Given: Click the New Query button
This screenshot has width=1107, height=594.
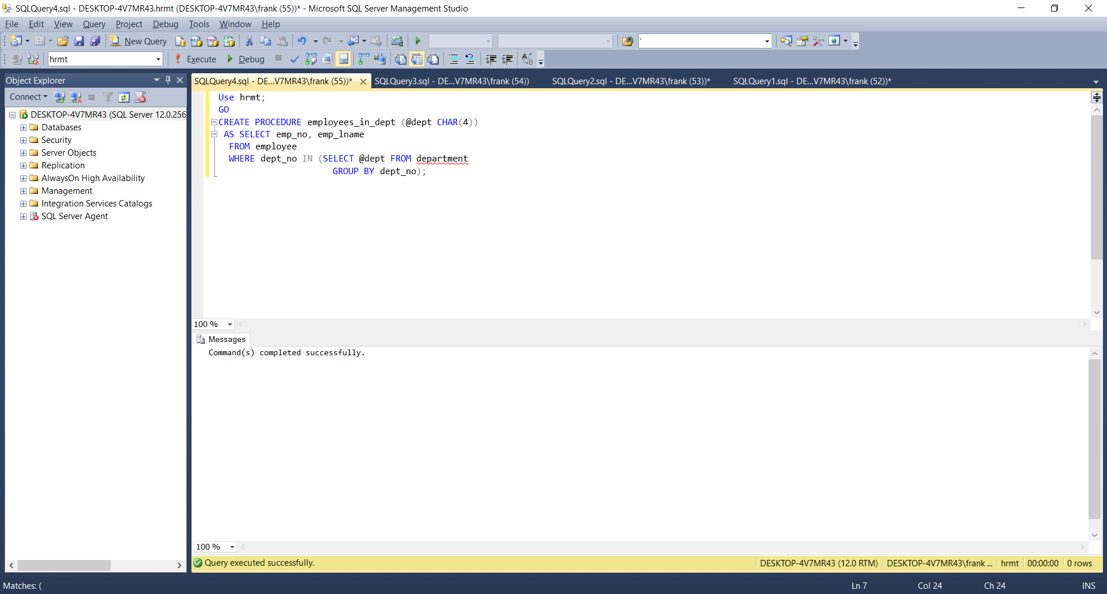Looking at the screenshot, I should [138, 42].
